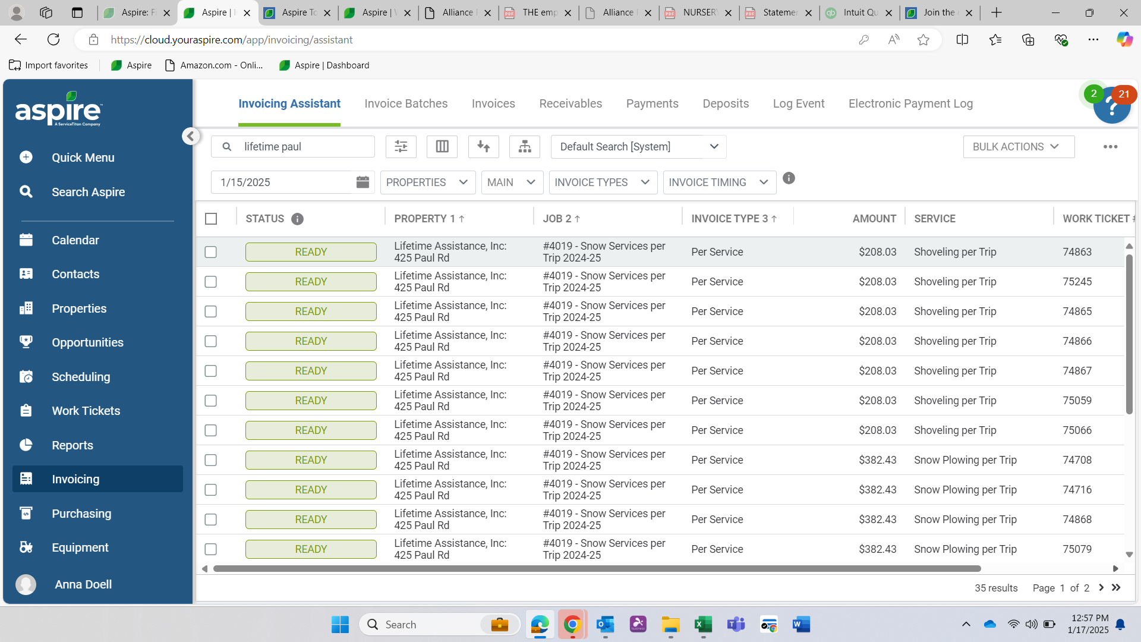Switch to the Invoice Batches tab
This screenshot has width=1141, height=642.
(406, 103)
